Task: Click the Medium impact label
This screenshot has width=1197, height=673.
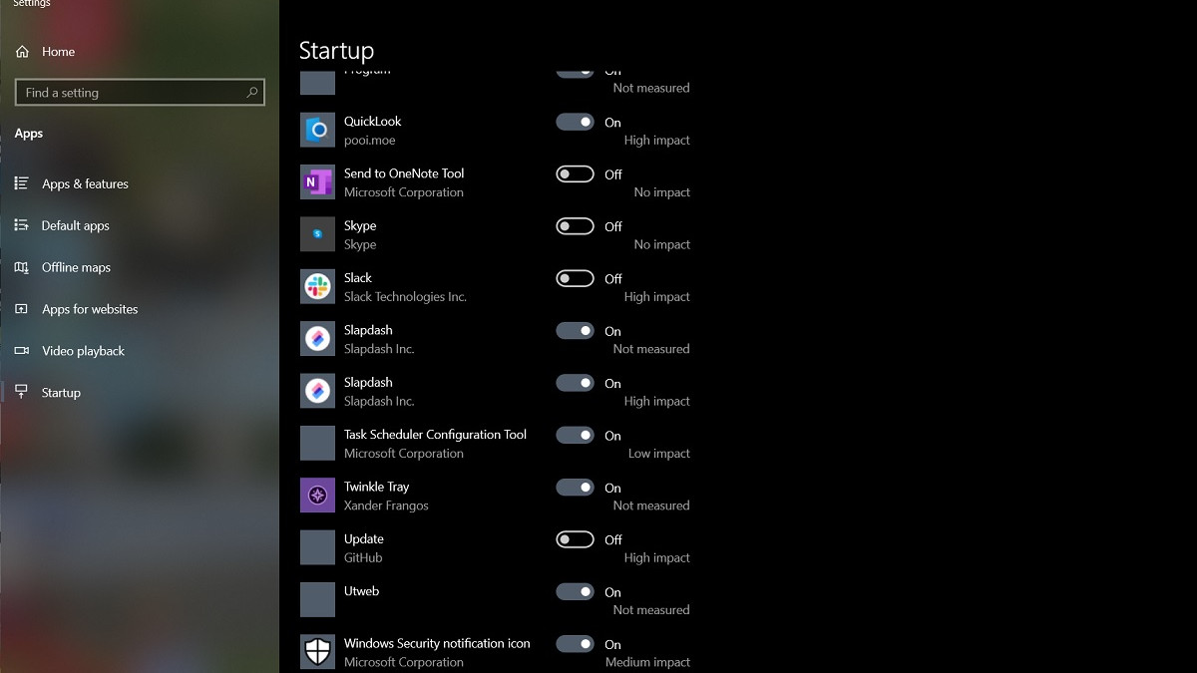Action: tap(647, 662)
